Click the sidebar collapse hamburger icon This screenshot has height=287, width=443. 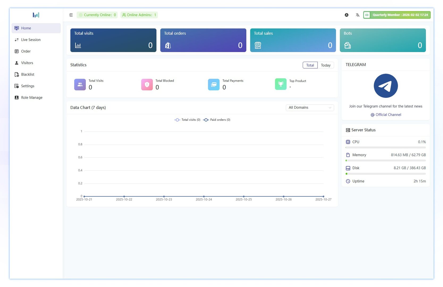click(71, 15)
